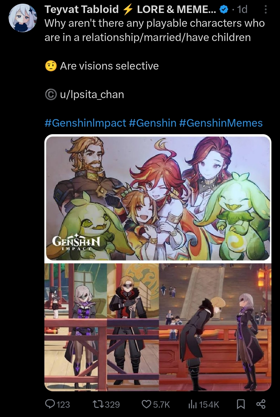Tap the blue verified badge
Image resolution: width=280 pixels, height=417 pixels.
coord(224,10)
